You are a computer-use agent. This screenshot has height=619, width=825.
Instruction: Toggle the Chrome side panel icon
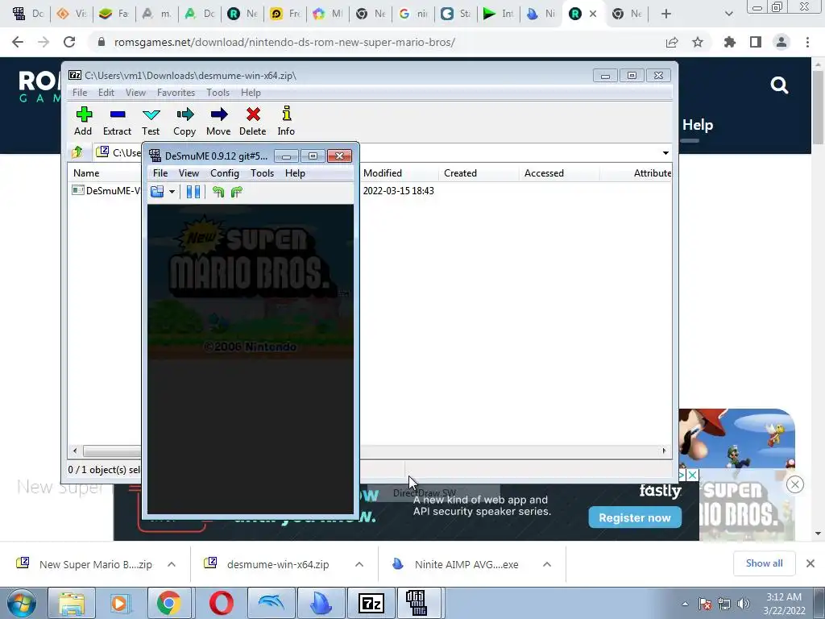[756, 42]
